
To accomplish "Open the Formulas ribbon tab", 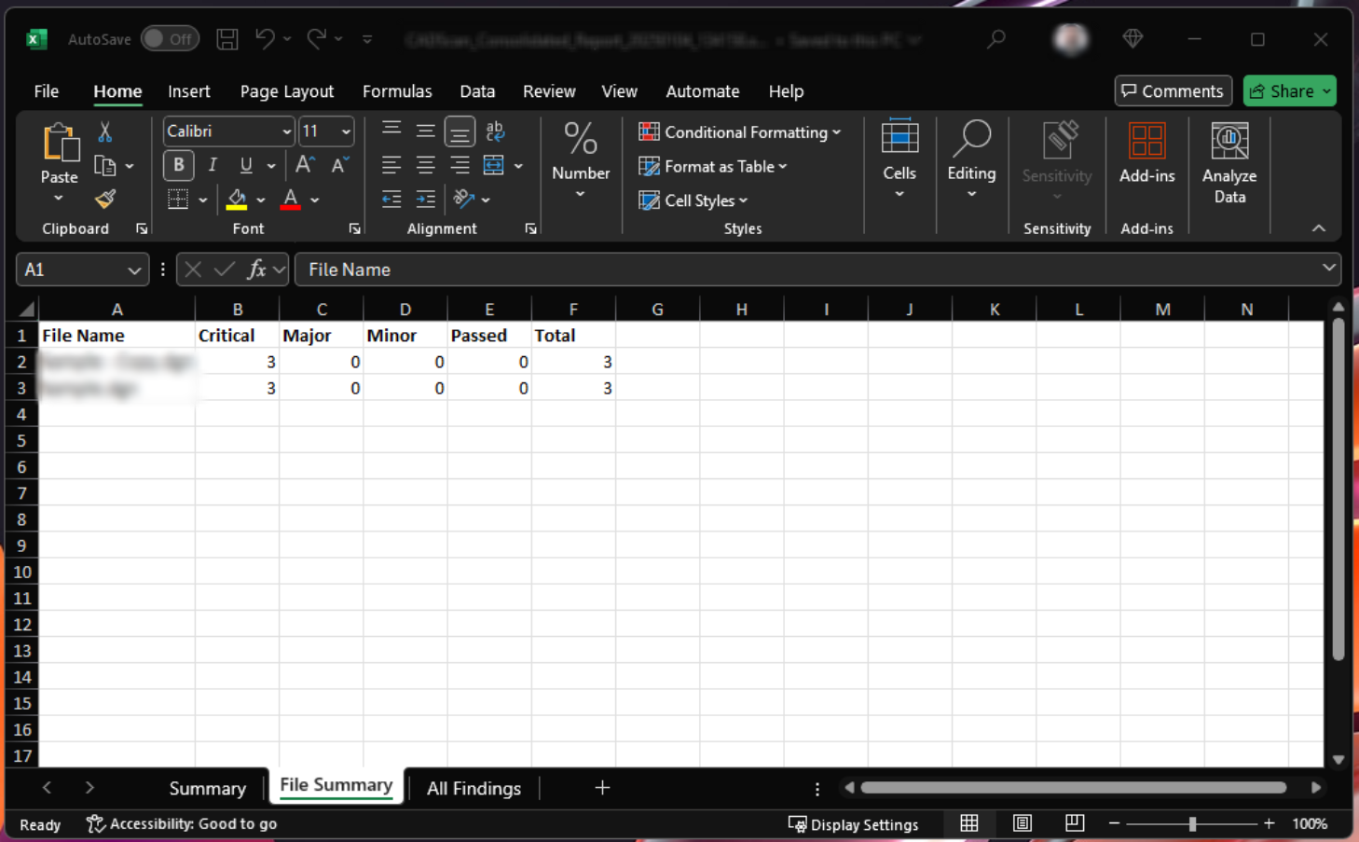I will 396,91.
